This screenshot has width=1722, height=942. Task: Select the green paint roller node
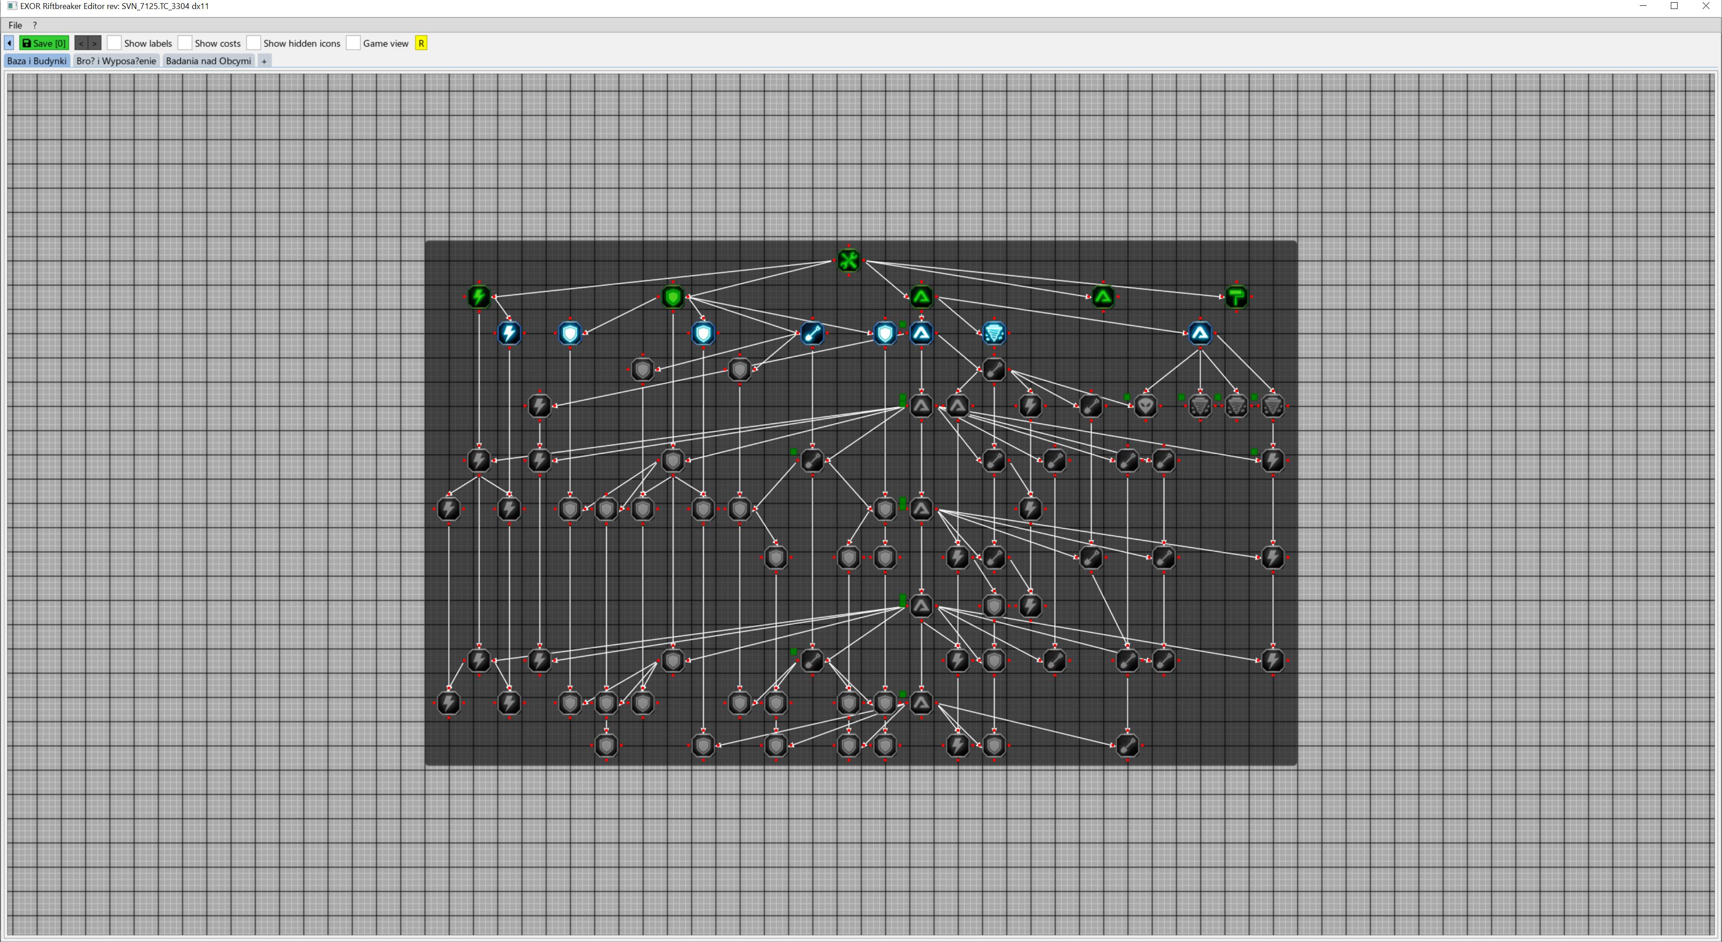point(1236,297)
